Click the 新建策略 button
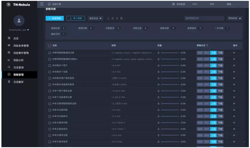Image resolution: width=250 pixels, height=148 pixels. 55,18
